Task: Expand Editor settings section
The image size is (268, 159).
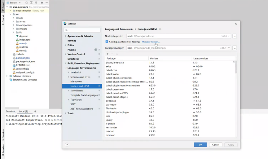Action: (x=65, y=45)
